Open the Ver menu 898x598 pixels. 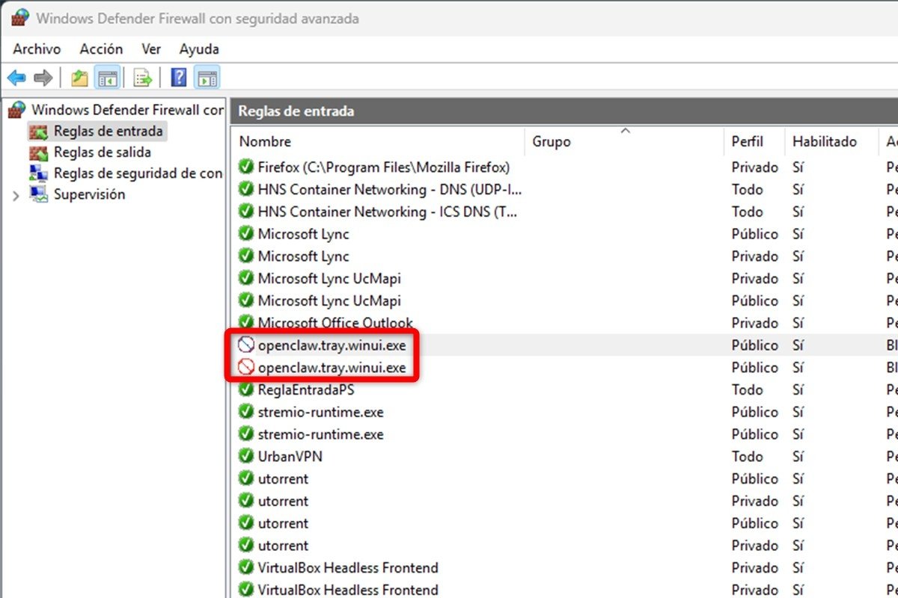(x=151, y=49)
